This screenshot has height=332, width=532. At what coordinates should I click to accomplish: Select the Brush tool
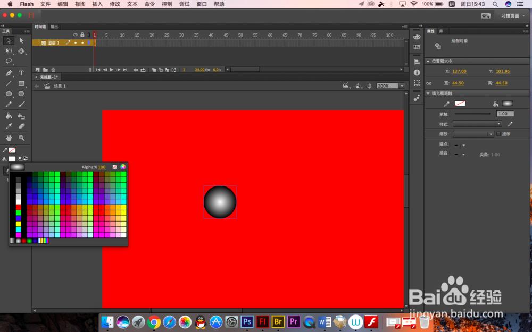[x=21, y=104]
